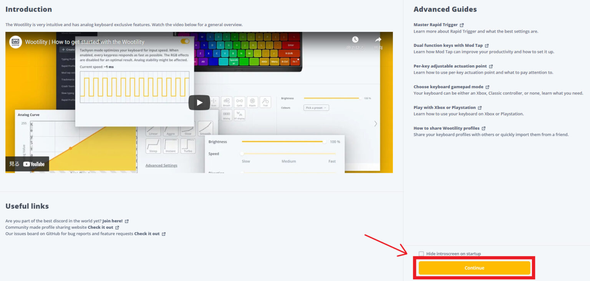Click 'Join here!' Discord link
This screenshot has width=590, height=281.
coord(113,221)
